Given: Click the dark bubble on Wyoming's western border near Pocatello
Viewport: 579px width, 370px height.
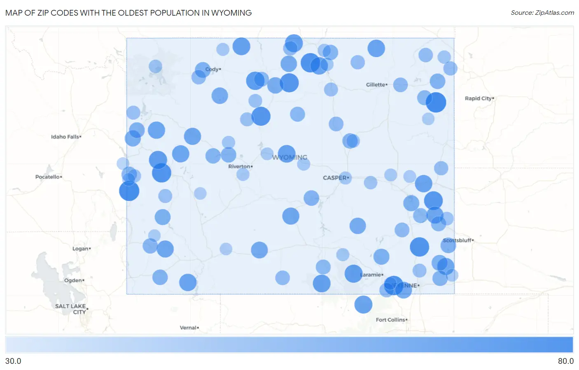Looking at the screenshot, I should [129, 191].
